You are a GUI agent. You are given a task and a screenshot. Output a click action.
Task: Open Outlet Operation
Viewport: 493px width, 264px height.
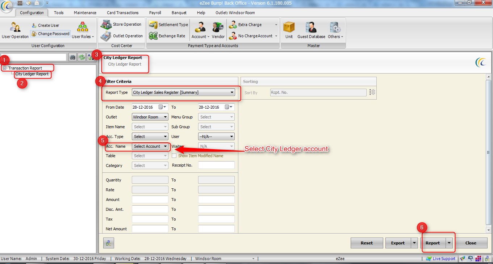point(122,36)
